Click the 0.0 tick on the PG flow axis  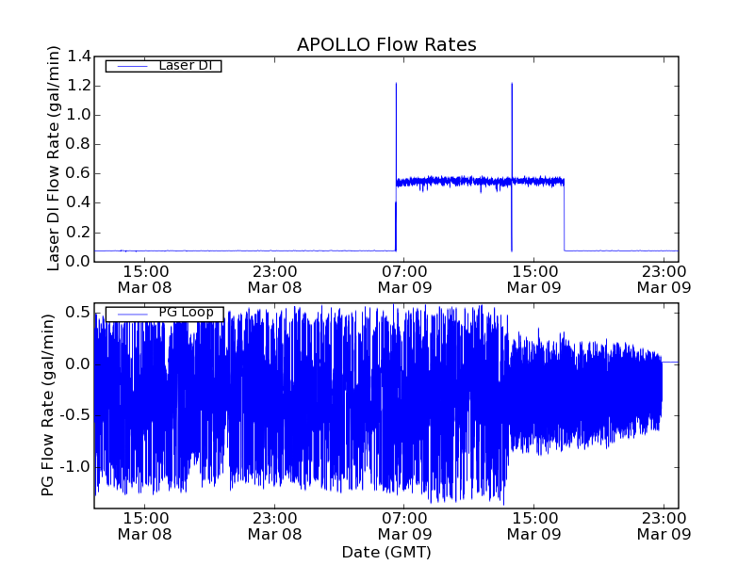[78, 364]
